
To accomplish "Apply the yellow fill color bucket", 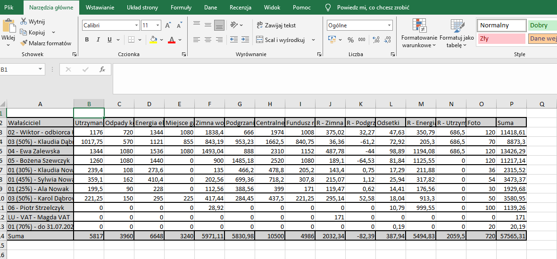I will coord(153,40).
